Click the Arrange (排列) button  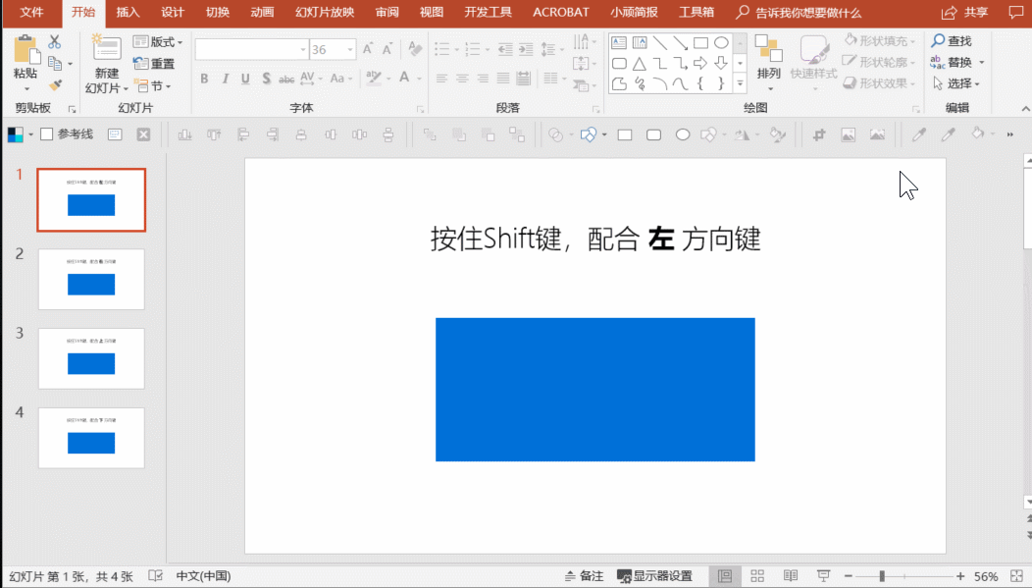pos(769,63)
